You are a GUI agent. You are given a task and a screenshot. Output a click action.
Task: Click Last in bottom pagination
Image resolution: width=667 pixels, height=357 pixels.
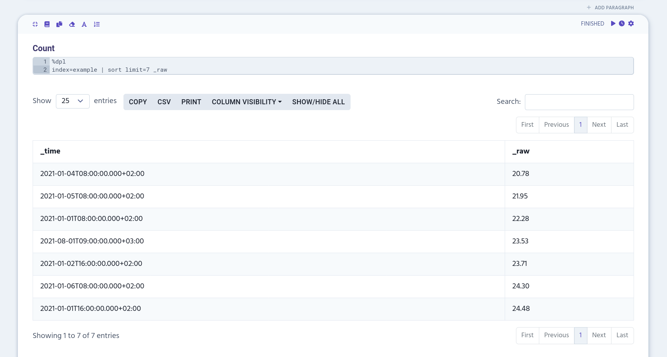pos(622,335)
